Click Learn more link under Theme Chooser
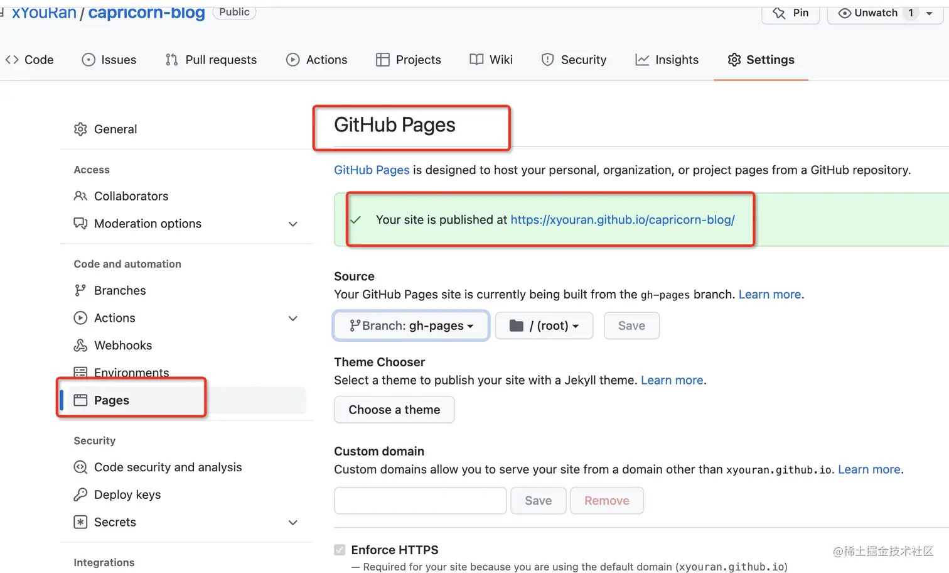The image size is (949, 573). [x=672, y=380]
